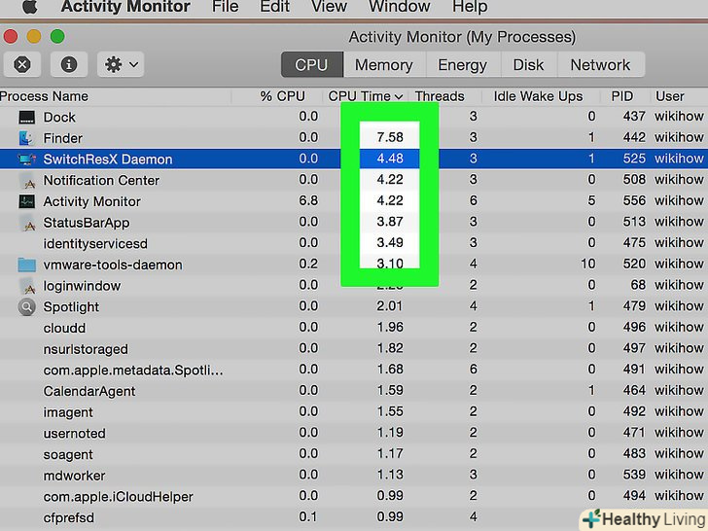Click the 1.96 CPU time of cloudd
Image resolution: width=708 pixels, height=531 pixels.
tap(390, 327)
